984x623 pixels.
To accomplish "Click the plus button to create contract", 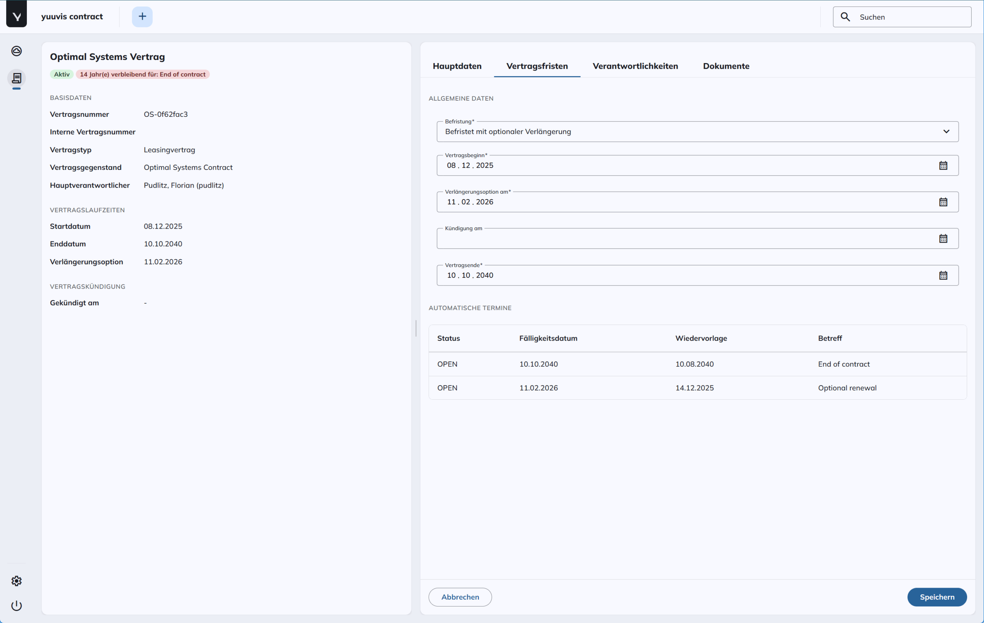I will coord(142,17).
